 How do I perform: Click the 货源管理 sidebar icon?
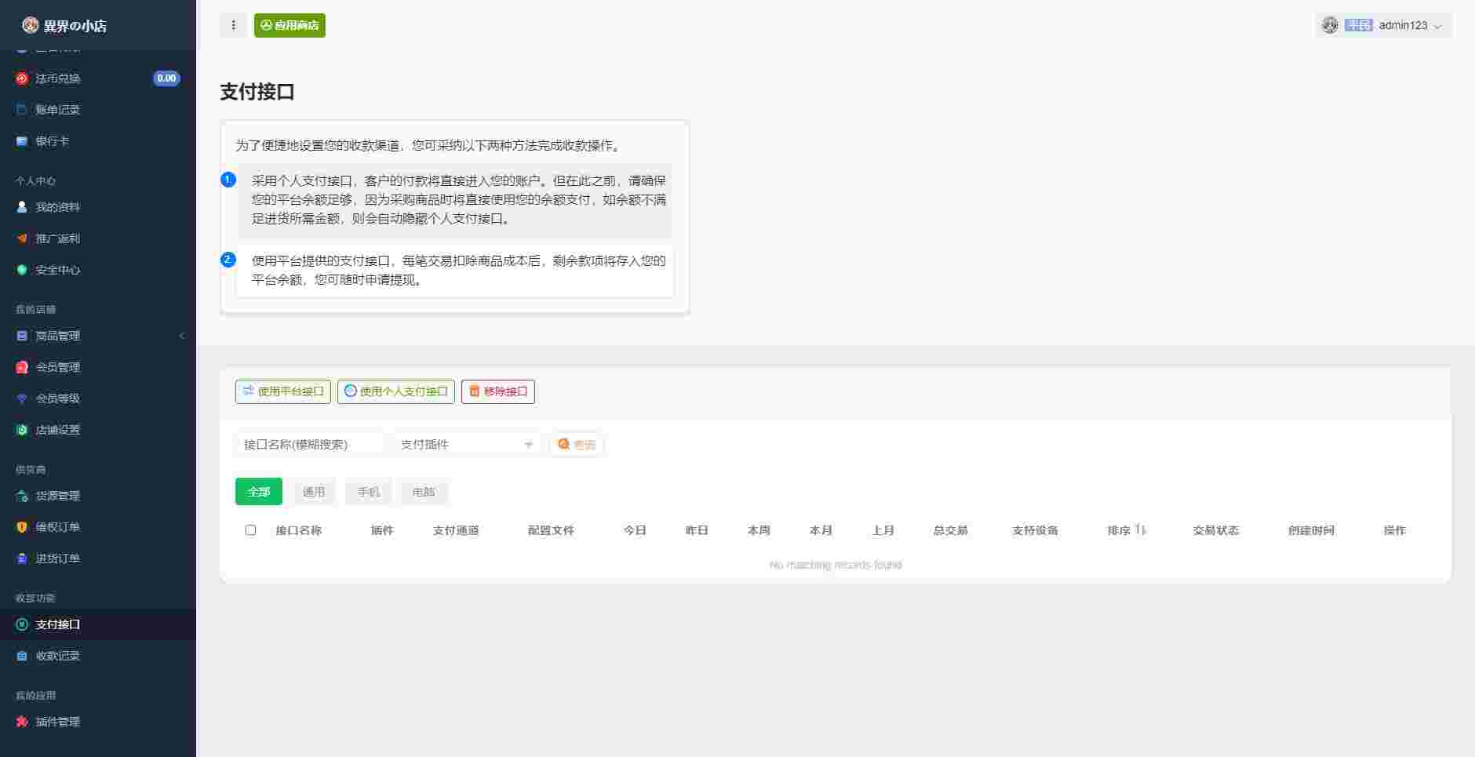pyautogui.click(x=22, y=496)
